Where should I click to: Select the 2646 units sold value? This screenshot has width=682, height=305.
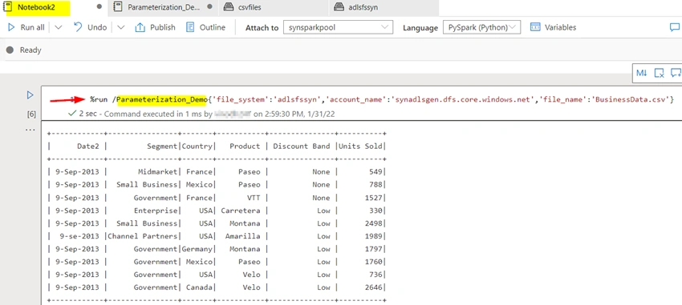(374, 287)
